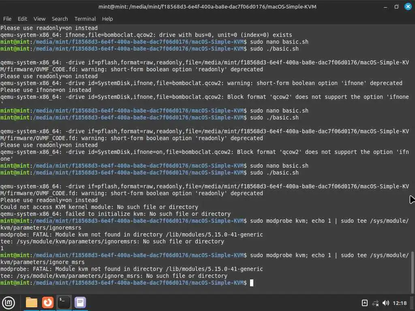Click 'ifnone=on,file=bomboclat.qcow2' error line
Image resolution: width=415 pixels, height=311 pixels.
204,155
